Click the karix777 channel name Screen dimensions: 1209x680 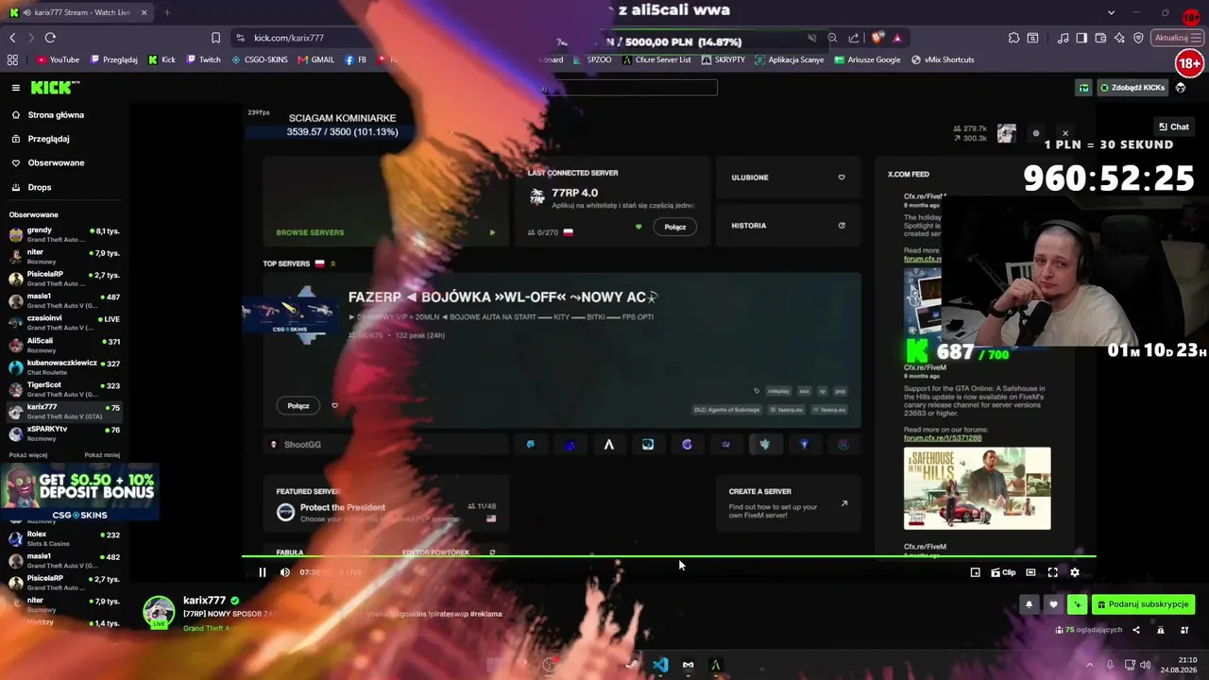tap(204, 601)
